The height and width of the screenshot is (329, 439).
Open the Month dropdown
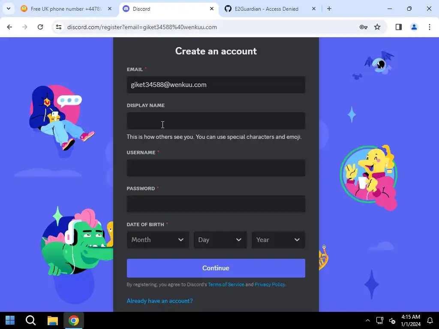point(158,240)
